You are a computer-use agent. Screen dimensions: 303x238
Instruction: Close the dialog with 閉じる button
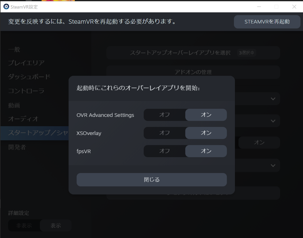(x=151, y=180)
